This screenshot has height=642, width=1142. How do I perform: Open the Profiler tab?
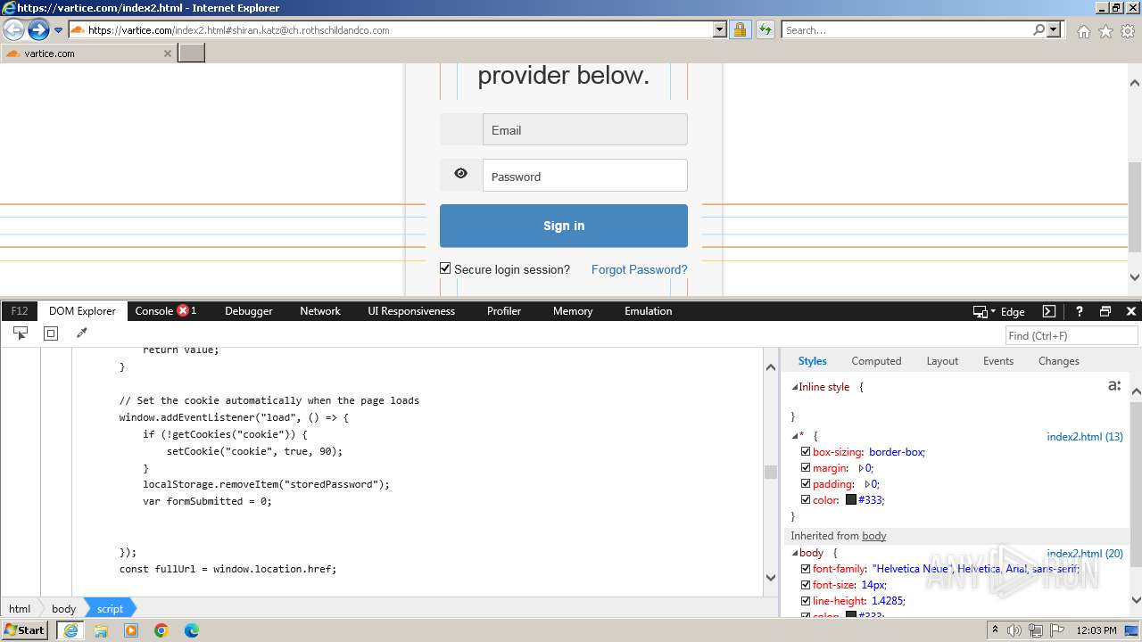tap(504, 311)
